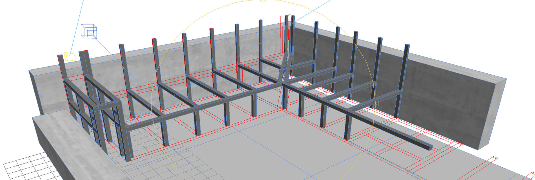Select the rightmost vertical steel column

[402, 82]
